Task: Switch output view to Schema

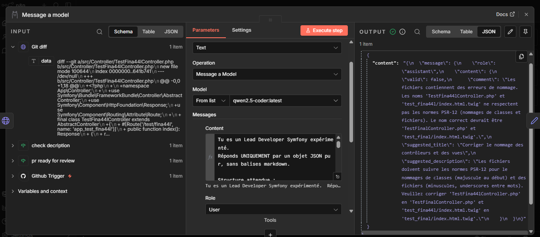Action: coord(441,32)
